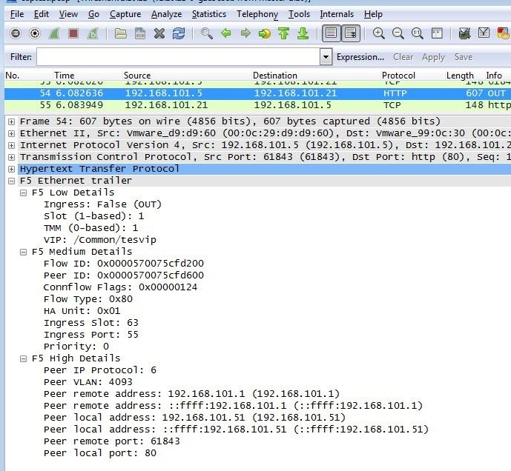
Task: Select the Flow ID field row
Action: [124, 264]
